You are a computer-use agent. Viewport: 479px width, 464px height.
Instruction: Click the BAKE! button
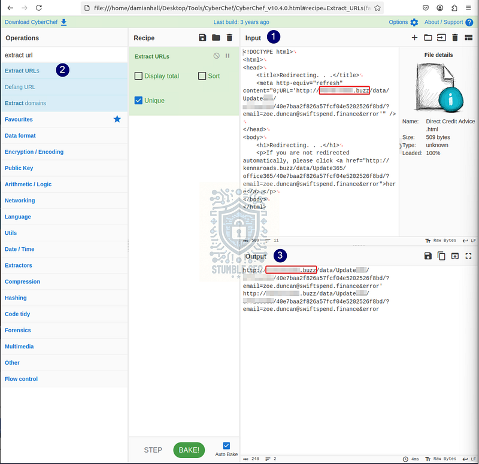click(x=189, y=450)
